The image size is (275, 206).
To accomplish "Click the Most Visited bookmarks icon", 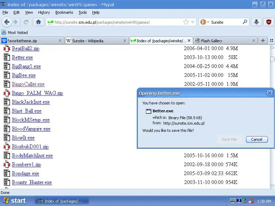I will [x=4, y=32].
